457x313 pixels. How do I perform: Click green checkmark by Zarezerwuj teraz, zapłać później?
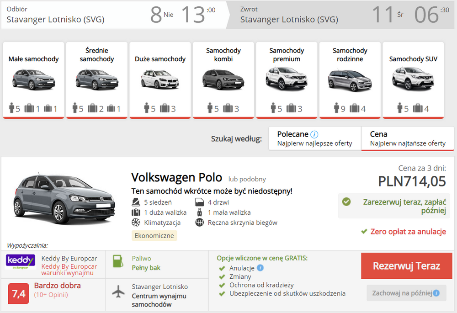(346, 202)
